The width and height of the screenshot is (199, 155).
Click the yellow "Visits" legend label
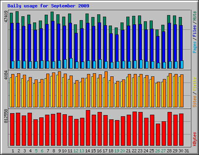coord(194,84)
